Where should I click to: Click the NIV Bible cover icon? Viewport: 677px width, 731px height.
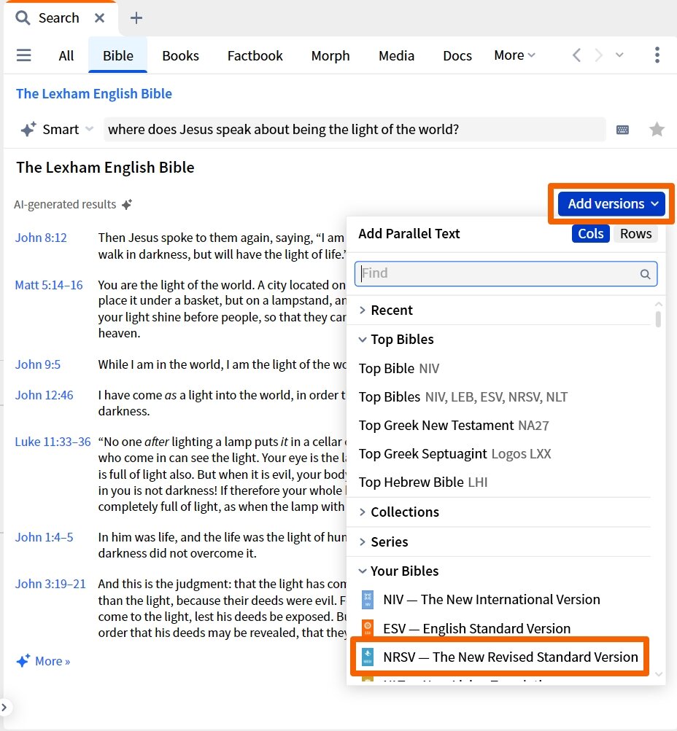(x=368, y=600)
